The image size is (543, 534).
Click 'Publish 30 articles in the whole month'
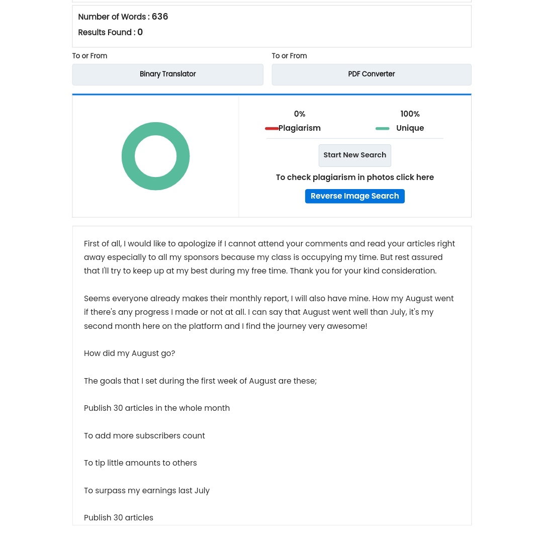point(156,408)
